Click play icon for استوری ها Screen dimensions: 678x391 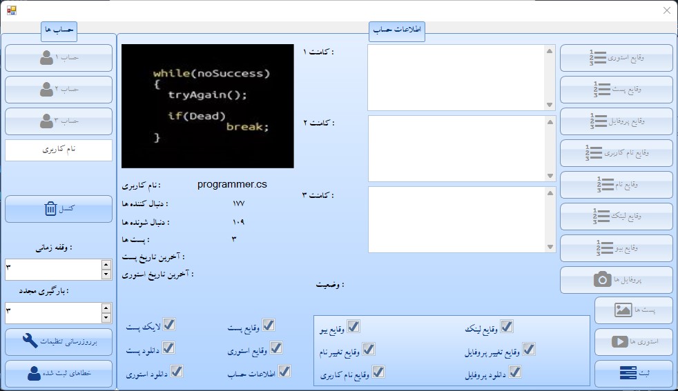pos(619,342)
